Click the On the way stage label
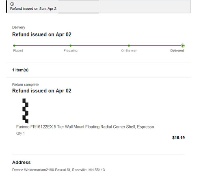Screen dimensions: 203x189 tap(129, 51)
